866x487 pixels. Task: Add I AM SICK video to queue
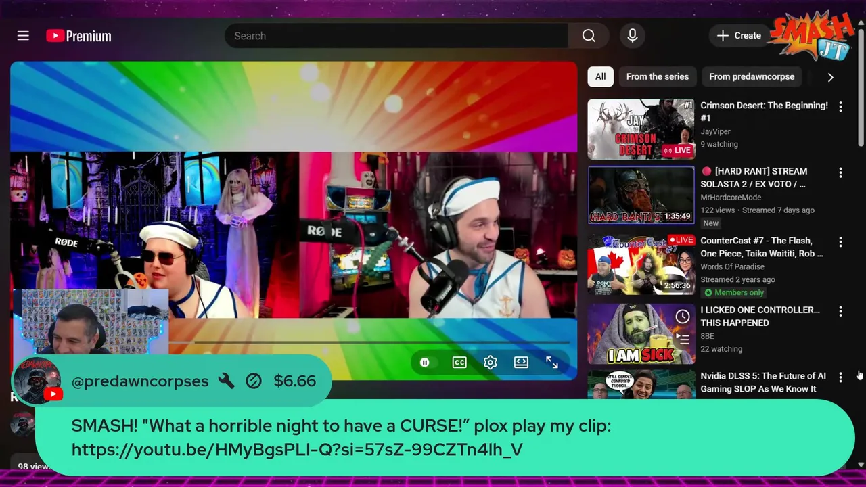[x=683, y=339]
